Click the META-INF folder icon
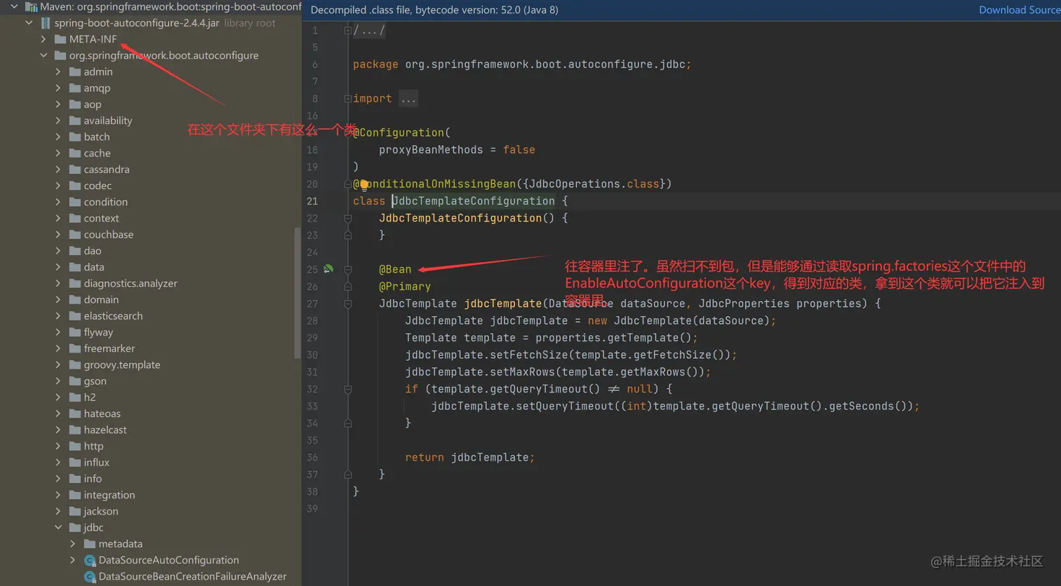 pyautogui.click(x=60, y=39)
